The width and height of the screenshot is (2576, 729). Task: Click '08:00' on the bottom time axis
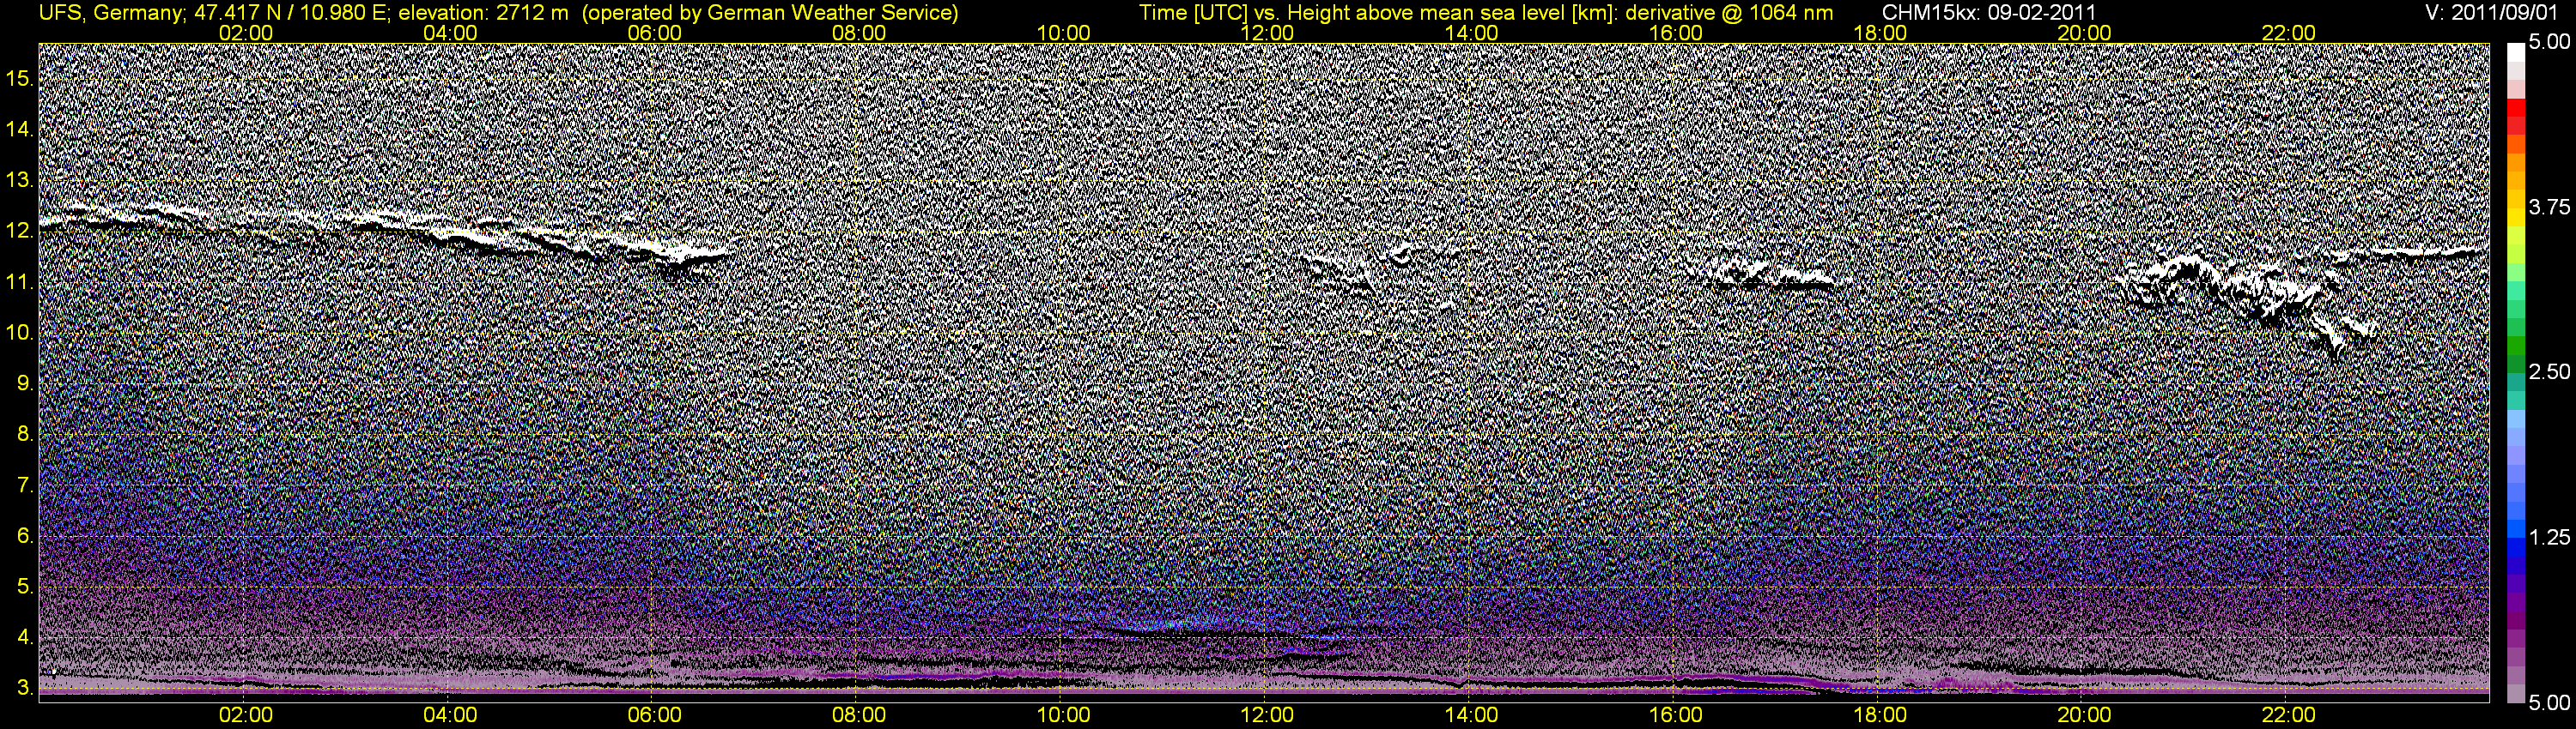coord(859,715)
